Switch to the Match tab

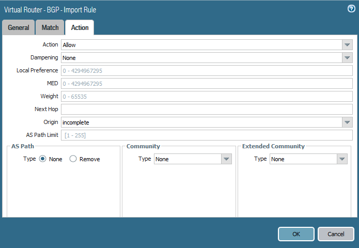click(x=50, y=28)
